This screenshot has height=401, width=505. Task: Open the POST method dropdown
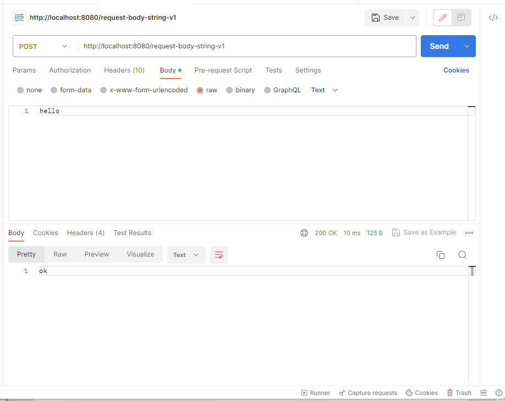coord(43,46)
